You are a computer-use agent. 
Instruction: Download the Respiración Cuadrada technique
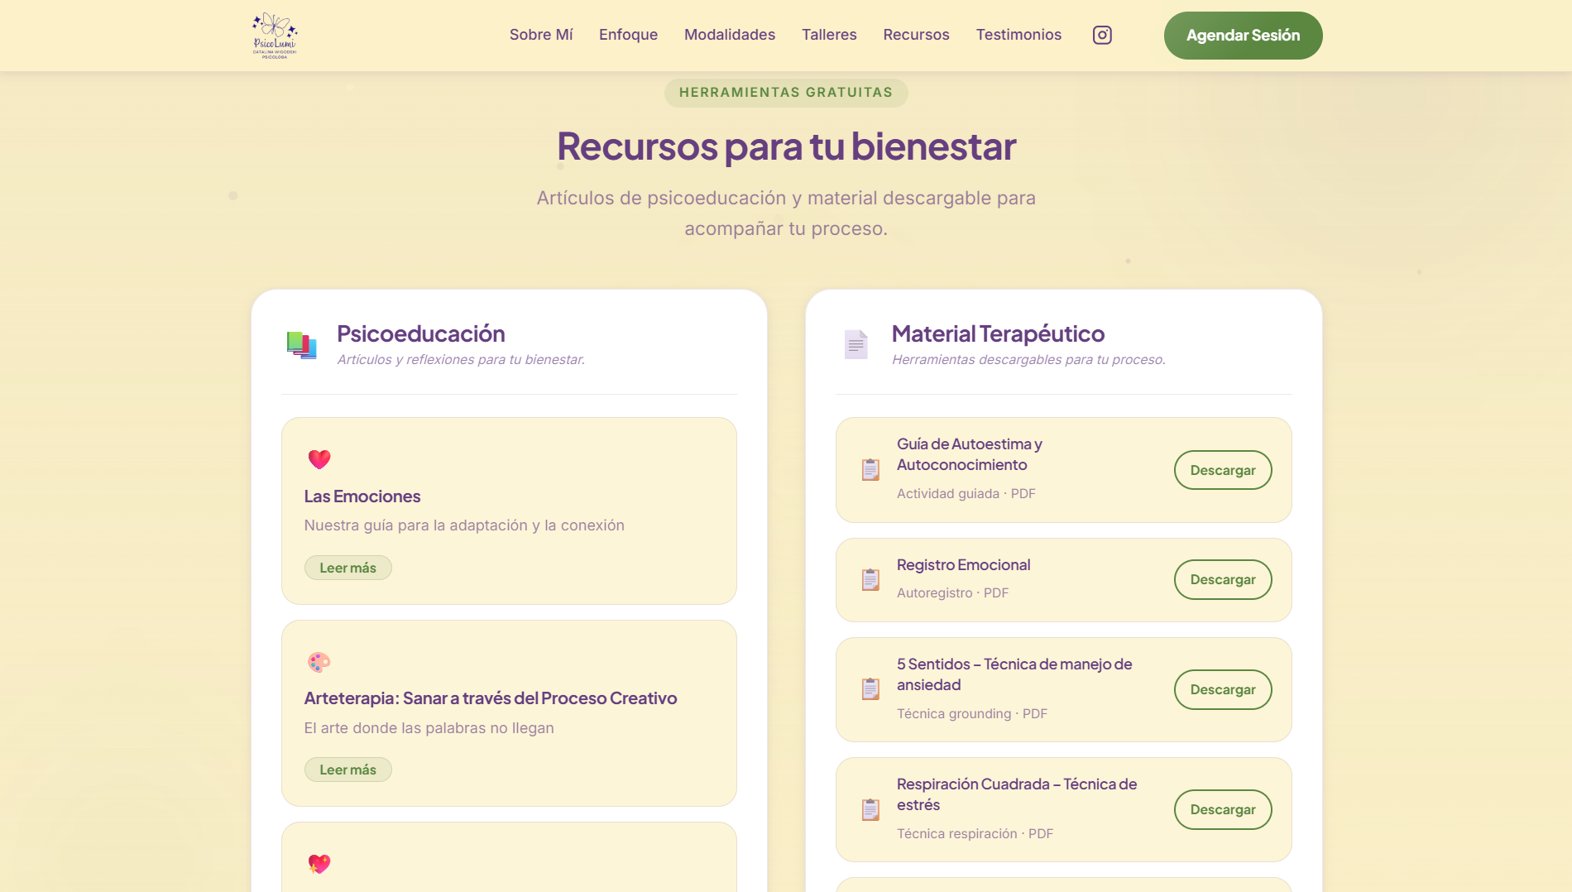tap(1223, 809)
